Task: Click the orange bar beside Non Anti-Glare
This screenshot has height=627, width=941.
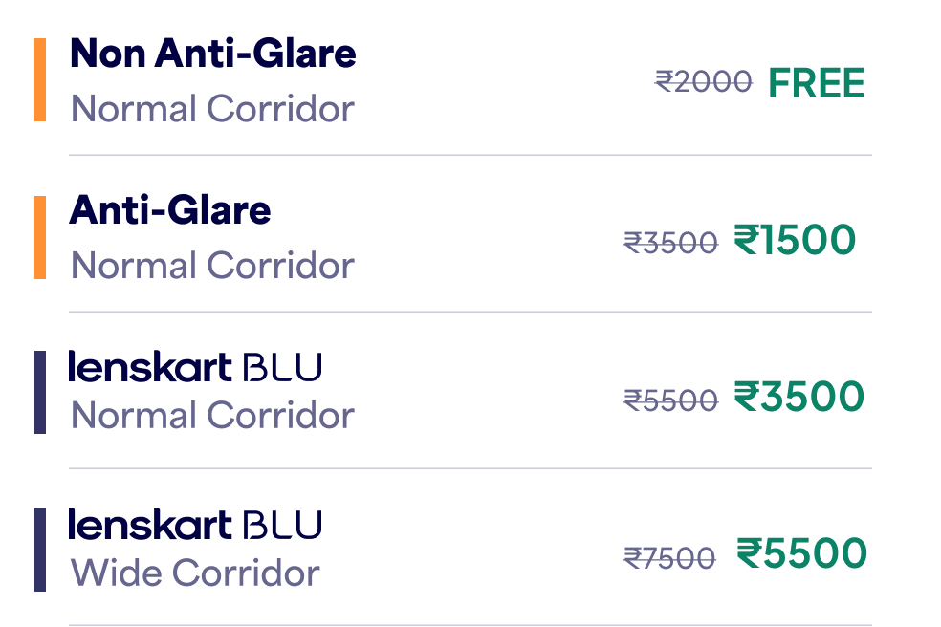Action: (x=40, y=80)
